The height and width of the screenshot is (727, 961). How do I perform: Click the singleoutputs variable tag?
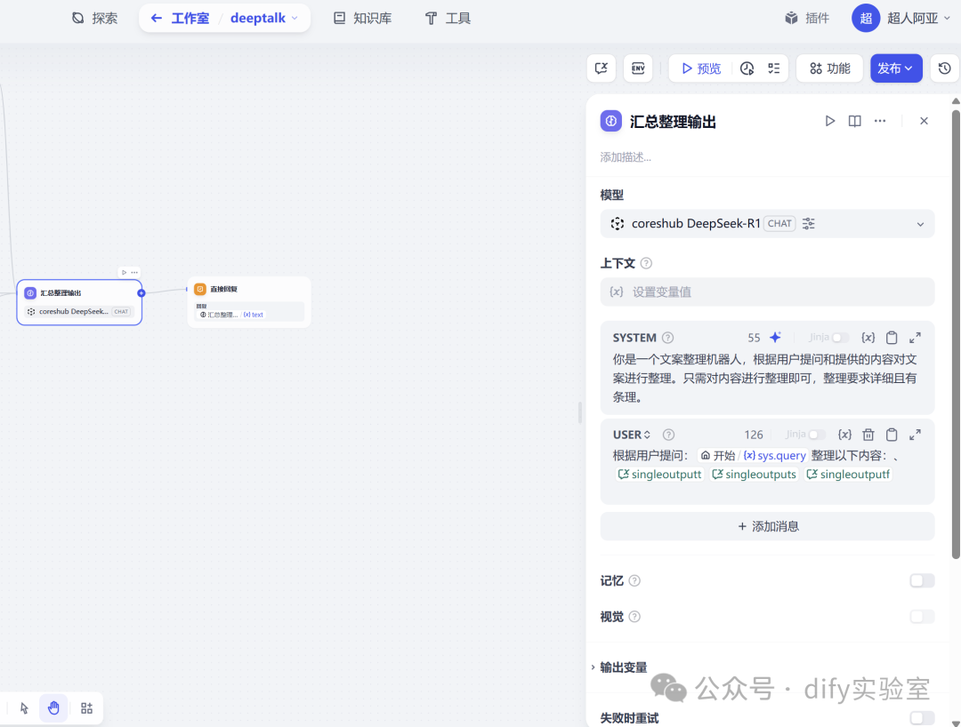[754, 475]
